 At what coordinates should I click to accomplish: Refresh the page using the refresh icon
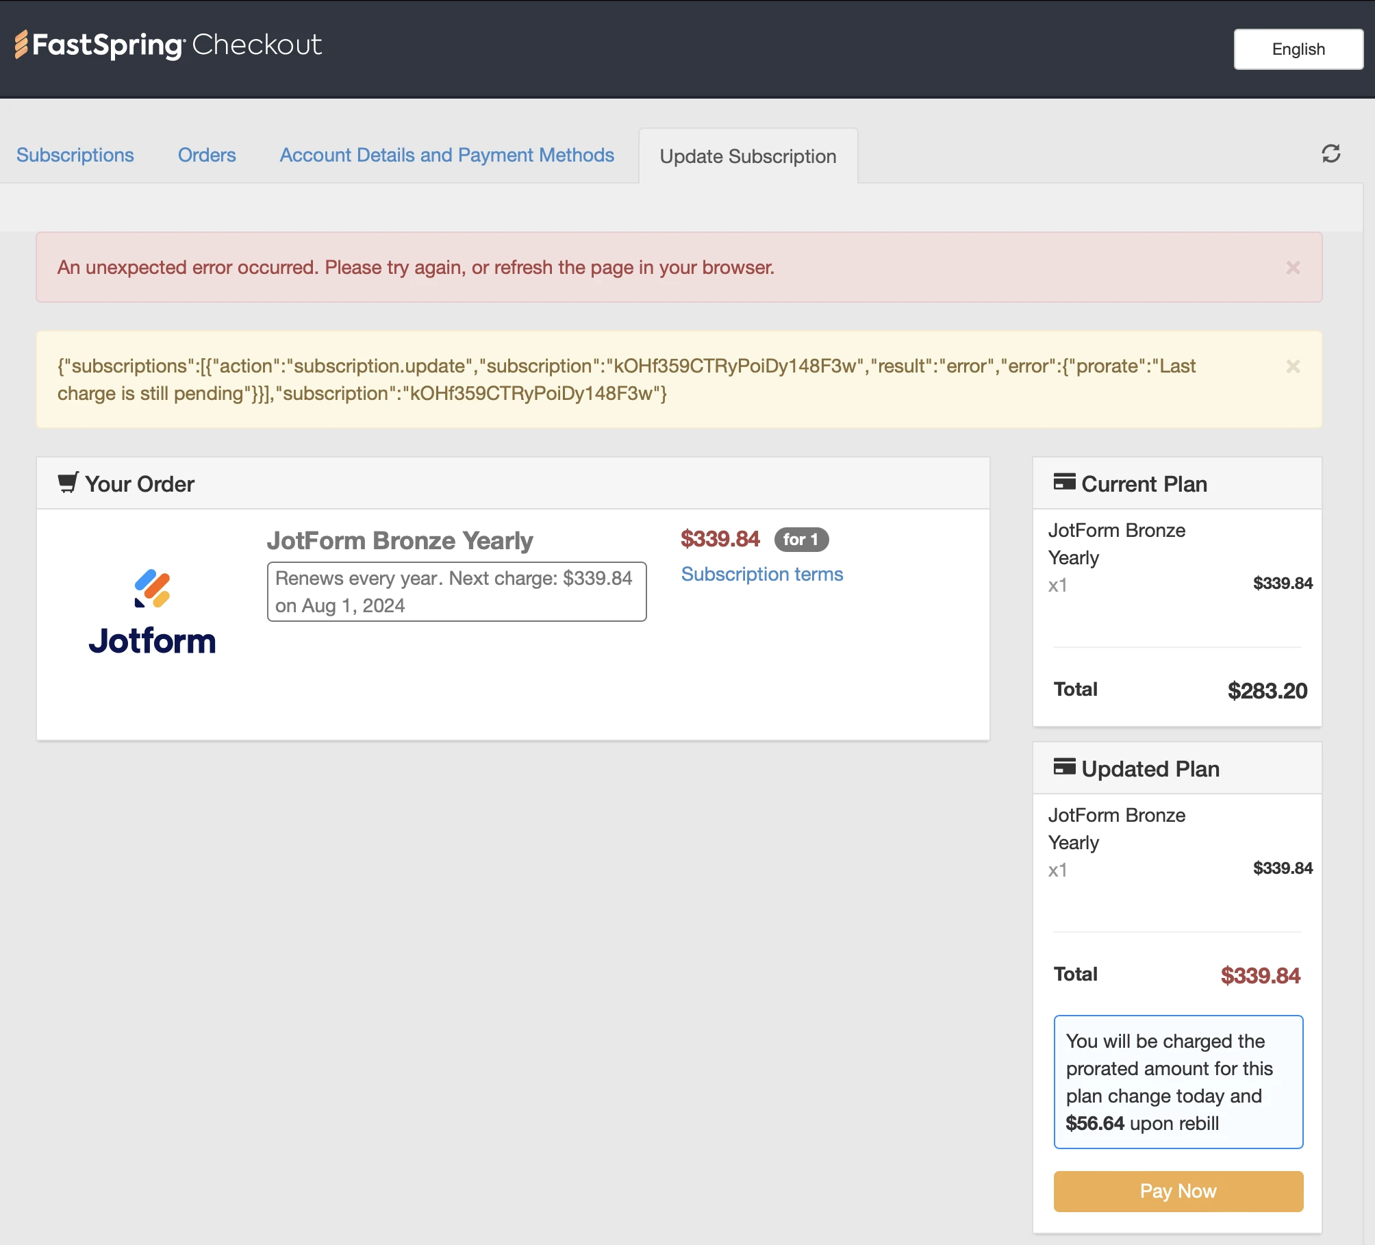pos(1329,154)
